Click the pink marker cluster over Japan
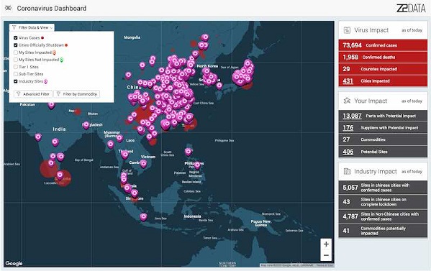 tap(243, 73)
